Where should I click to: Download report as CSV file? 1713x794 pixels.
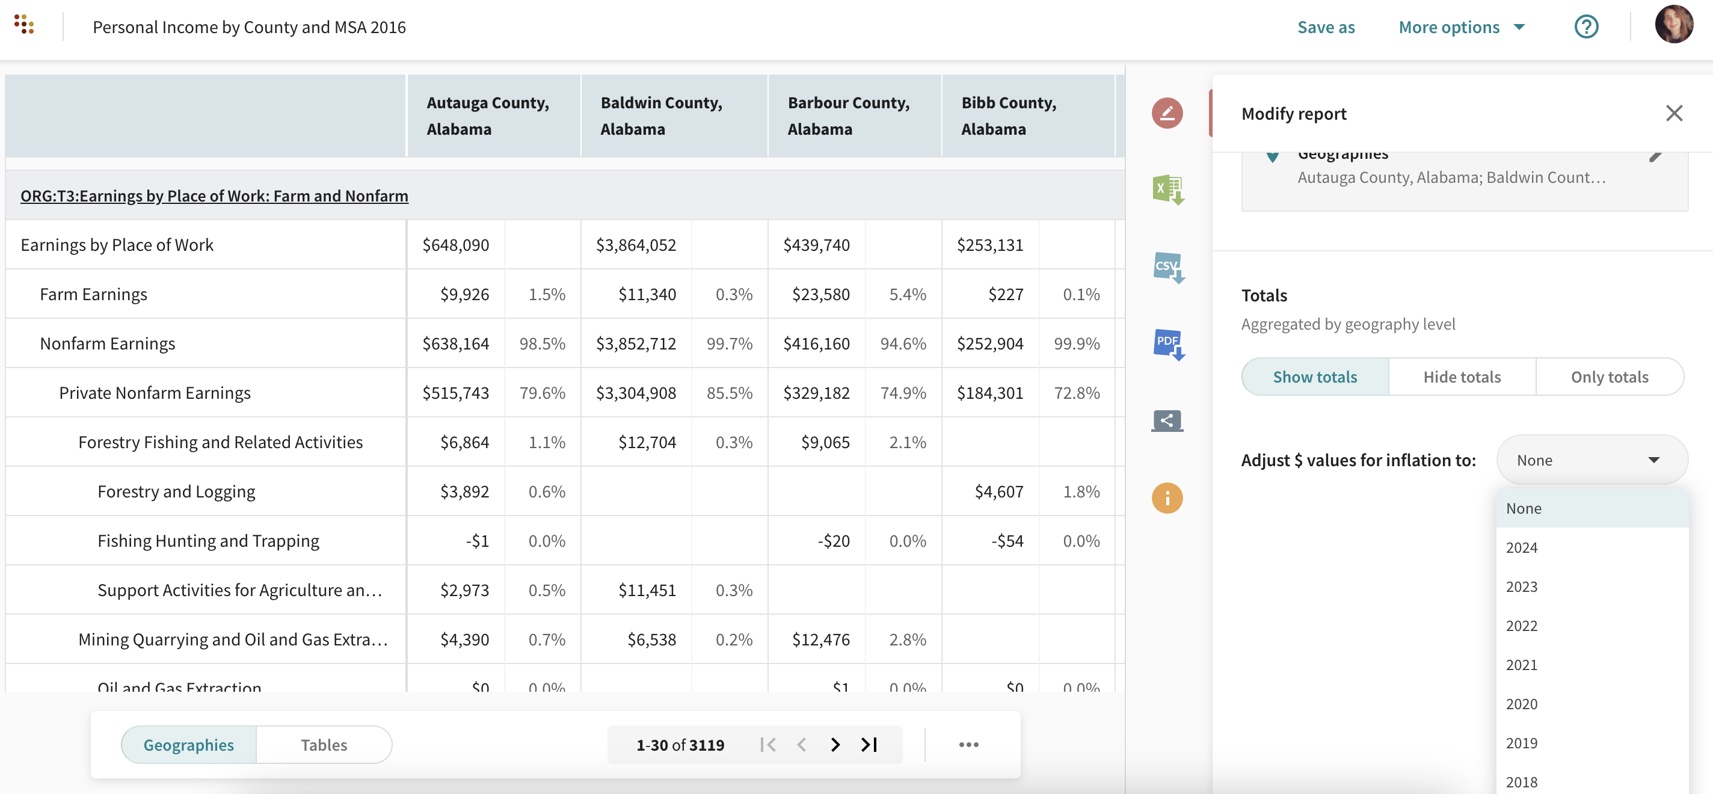1167,267
